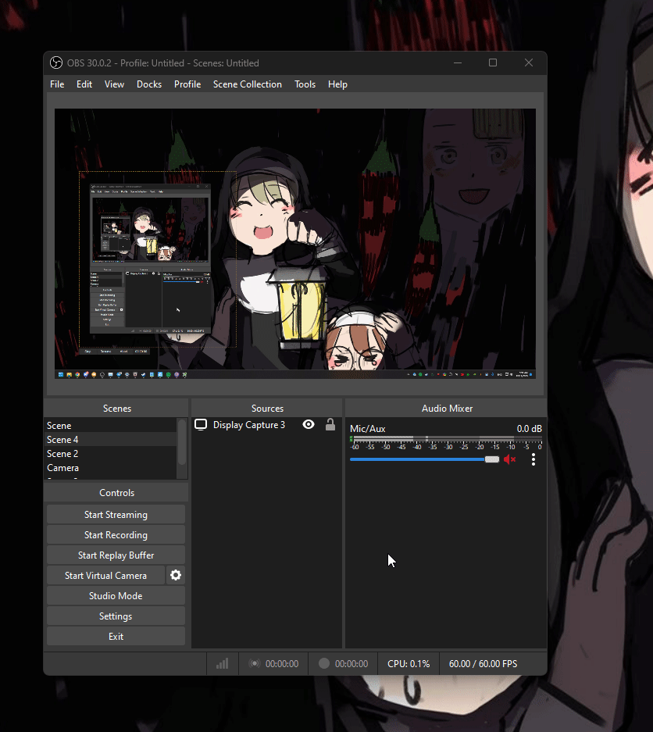
Task: Open the Scene Collection menu
Action: (248, 84)
